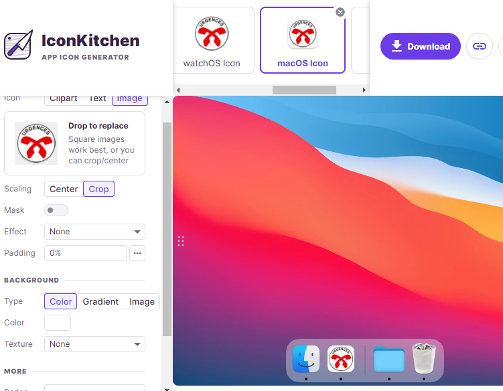
Task: Click the download arrow icon inside Download
Action: (x=397, y=46)
